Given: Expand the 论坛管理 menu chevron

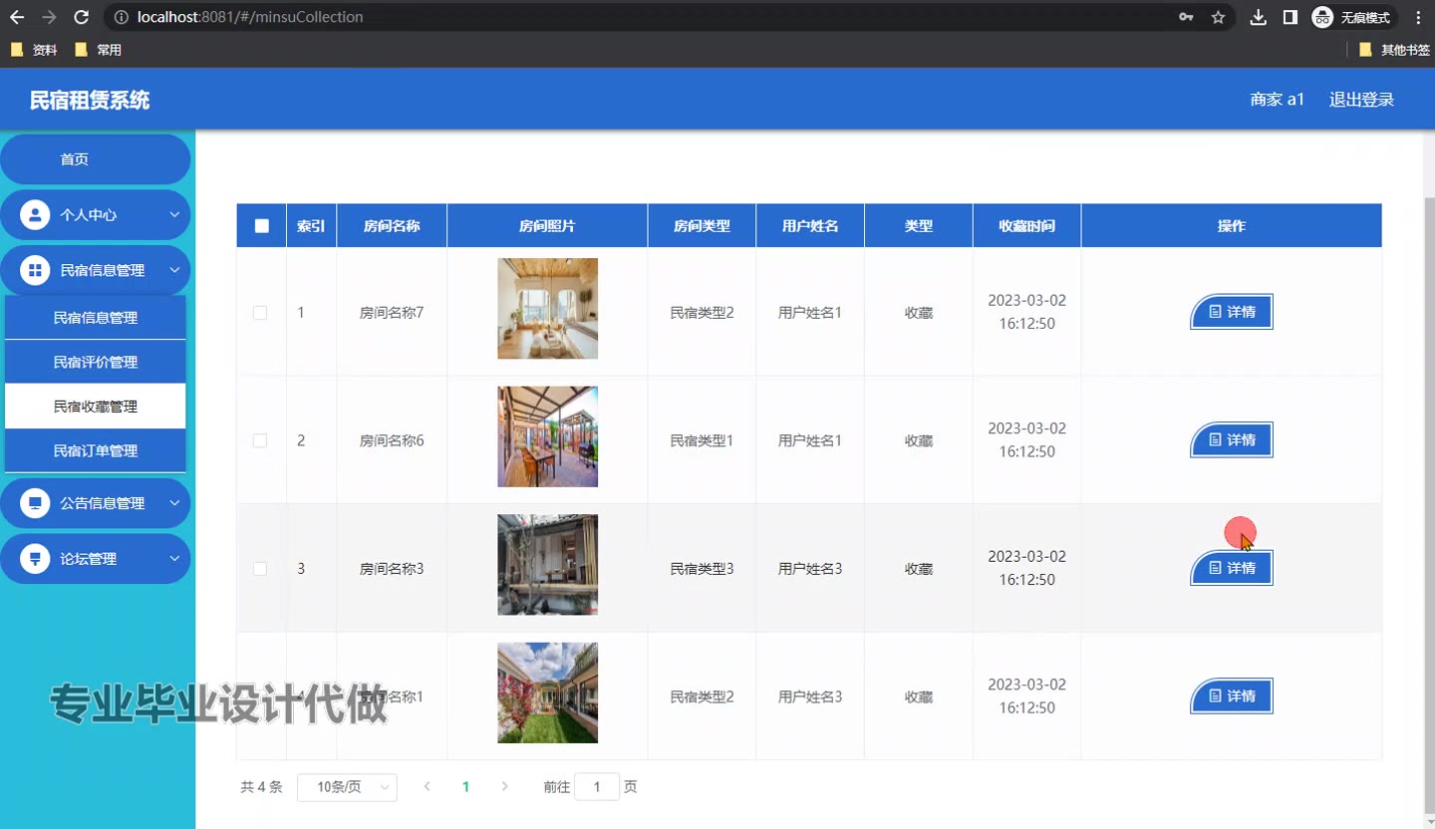Looking at the screenshot, I should [174, 559].
